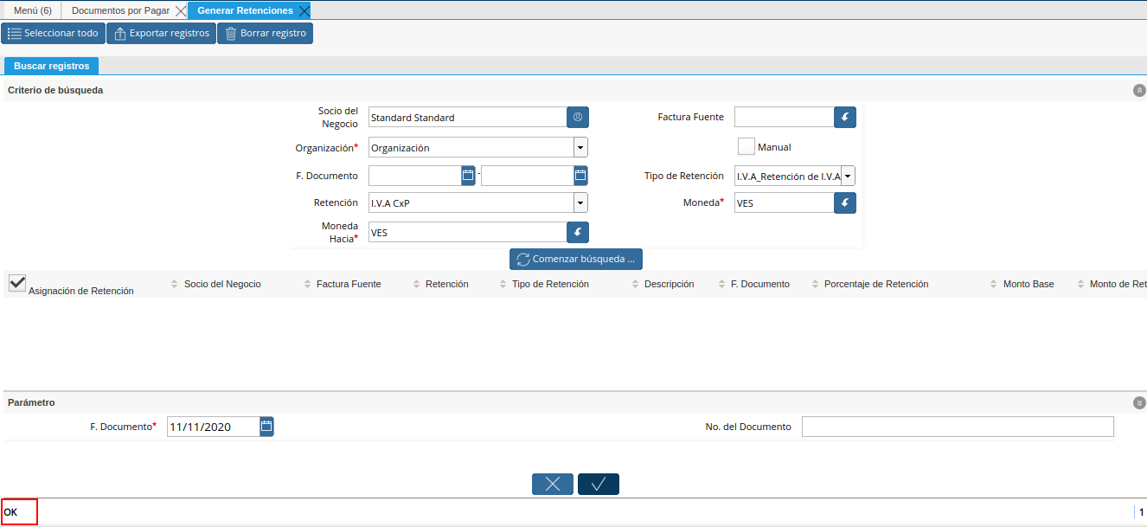Screen dimensions: 1147x527
Task: Click the F. Documento end date field
Action: 528,176
